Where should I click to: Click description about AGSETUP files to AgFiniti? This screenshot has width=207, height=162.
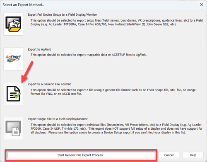pyautogui.click(x=89, y=55)
